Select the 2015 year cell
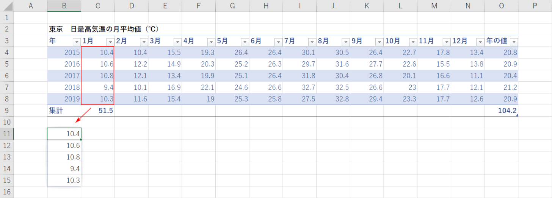The width and height of the screenshot is (552, 198). [x=64, y=52]
